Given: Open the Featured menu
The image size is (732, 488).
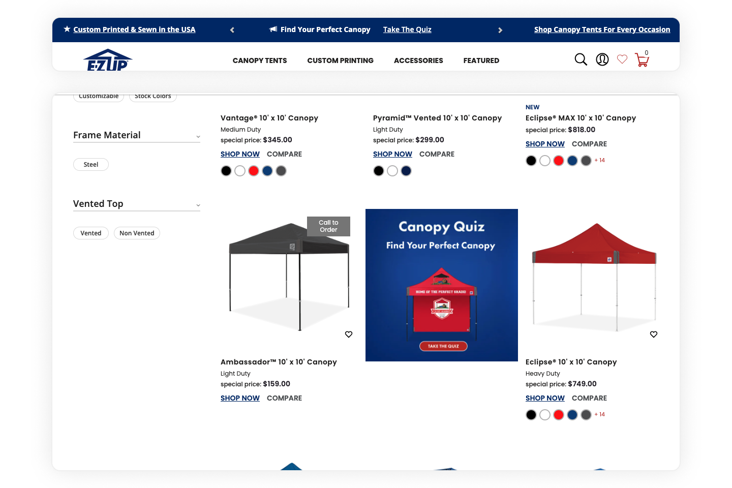Looking at the screenshot, I should 481,60.
